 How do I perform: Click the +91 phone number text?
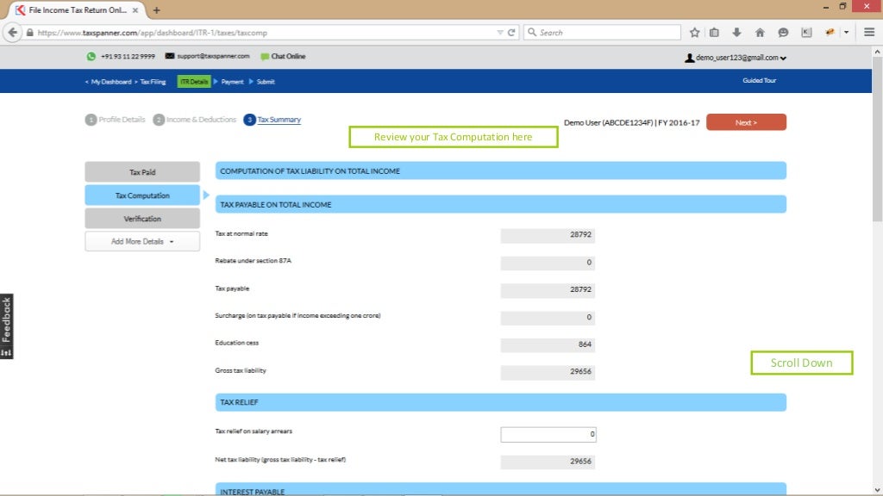(128, 56)
